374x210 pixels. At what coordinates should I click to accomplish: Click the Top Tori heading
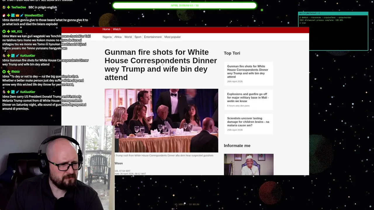(x=232, y=53)
